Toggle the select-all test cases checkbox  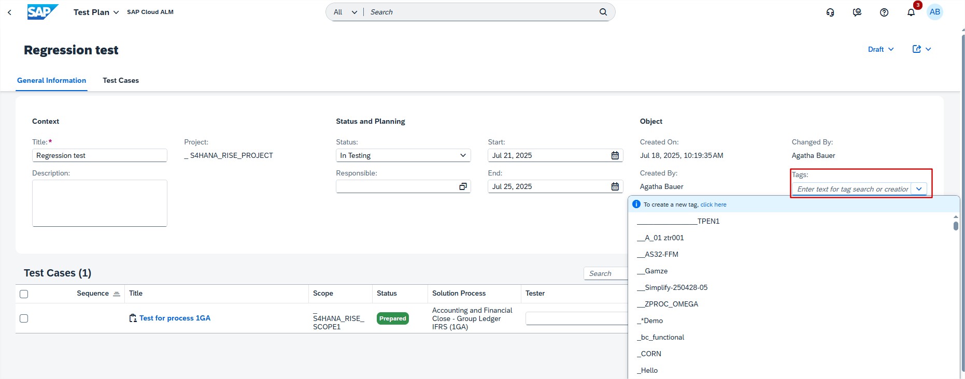click(x=24, y=294)
